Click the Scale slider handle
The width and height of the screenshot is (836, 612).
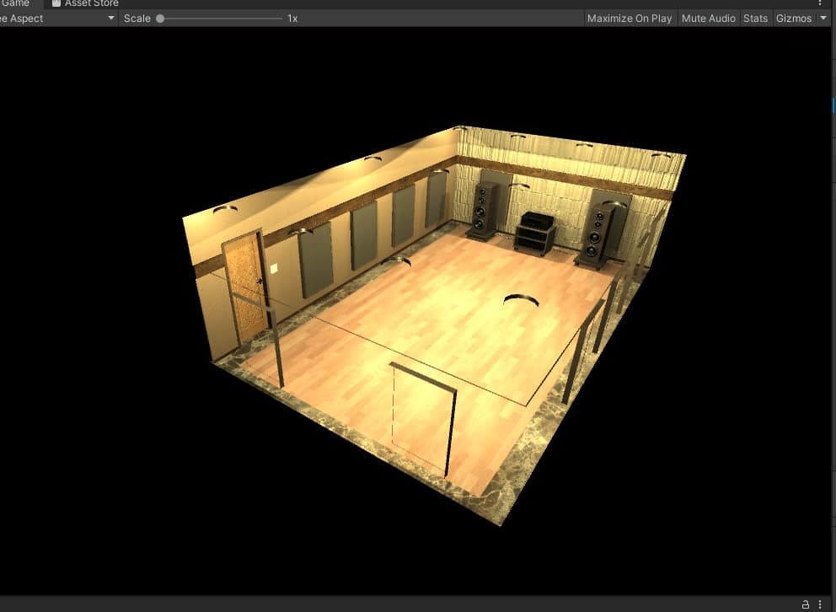(x=160, y=19)
